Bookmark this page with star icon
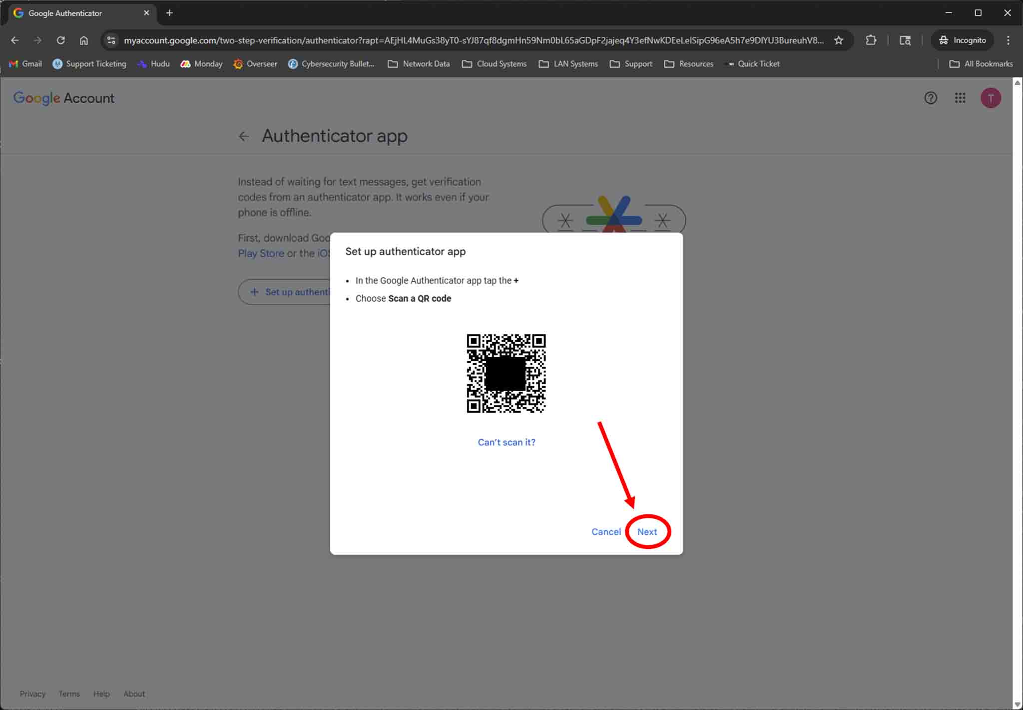 [839, 40]
